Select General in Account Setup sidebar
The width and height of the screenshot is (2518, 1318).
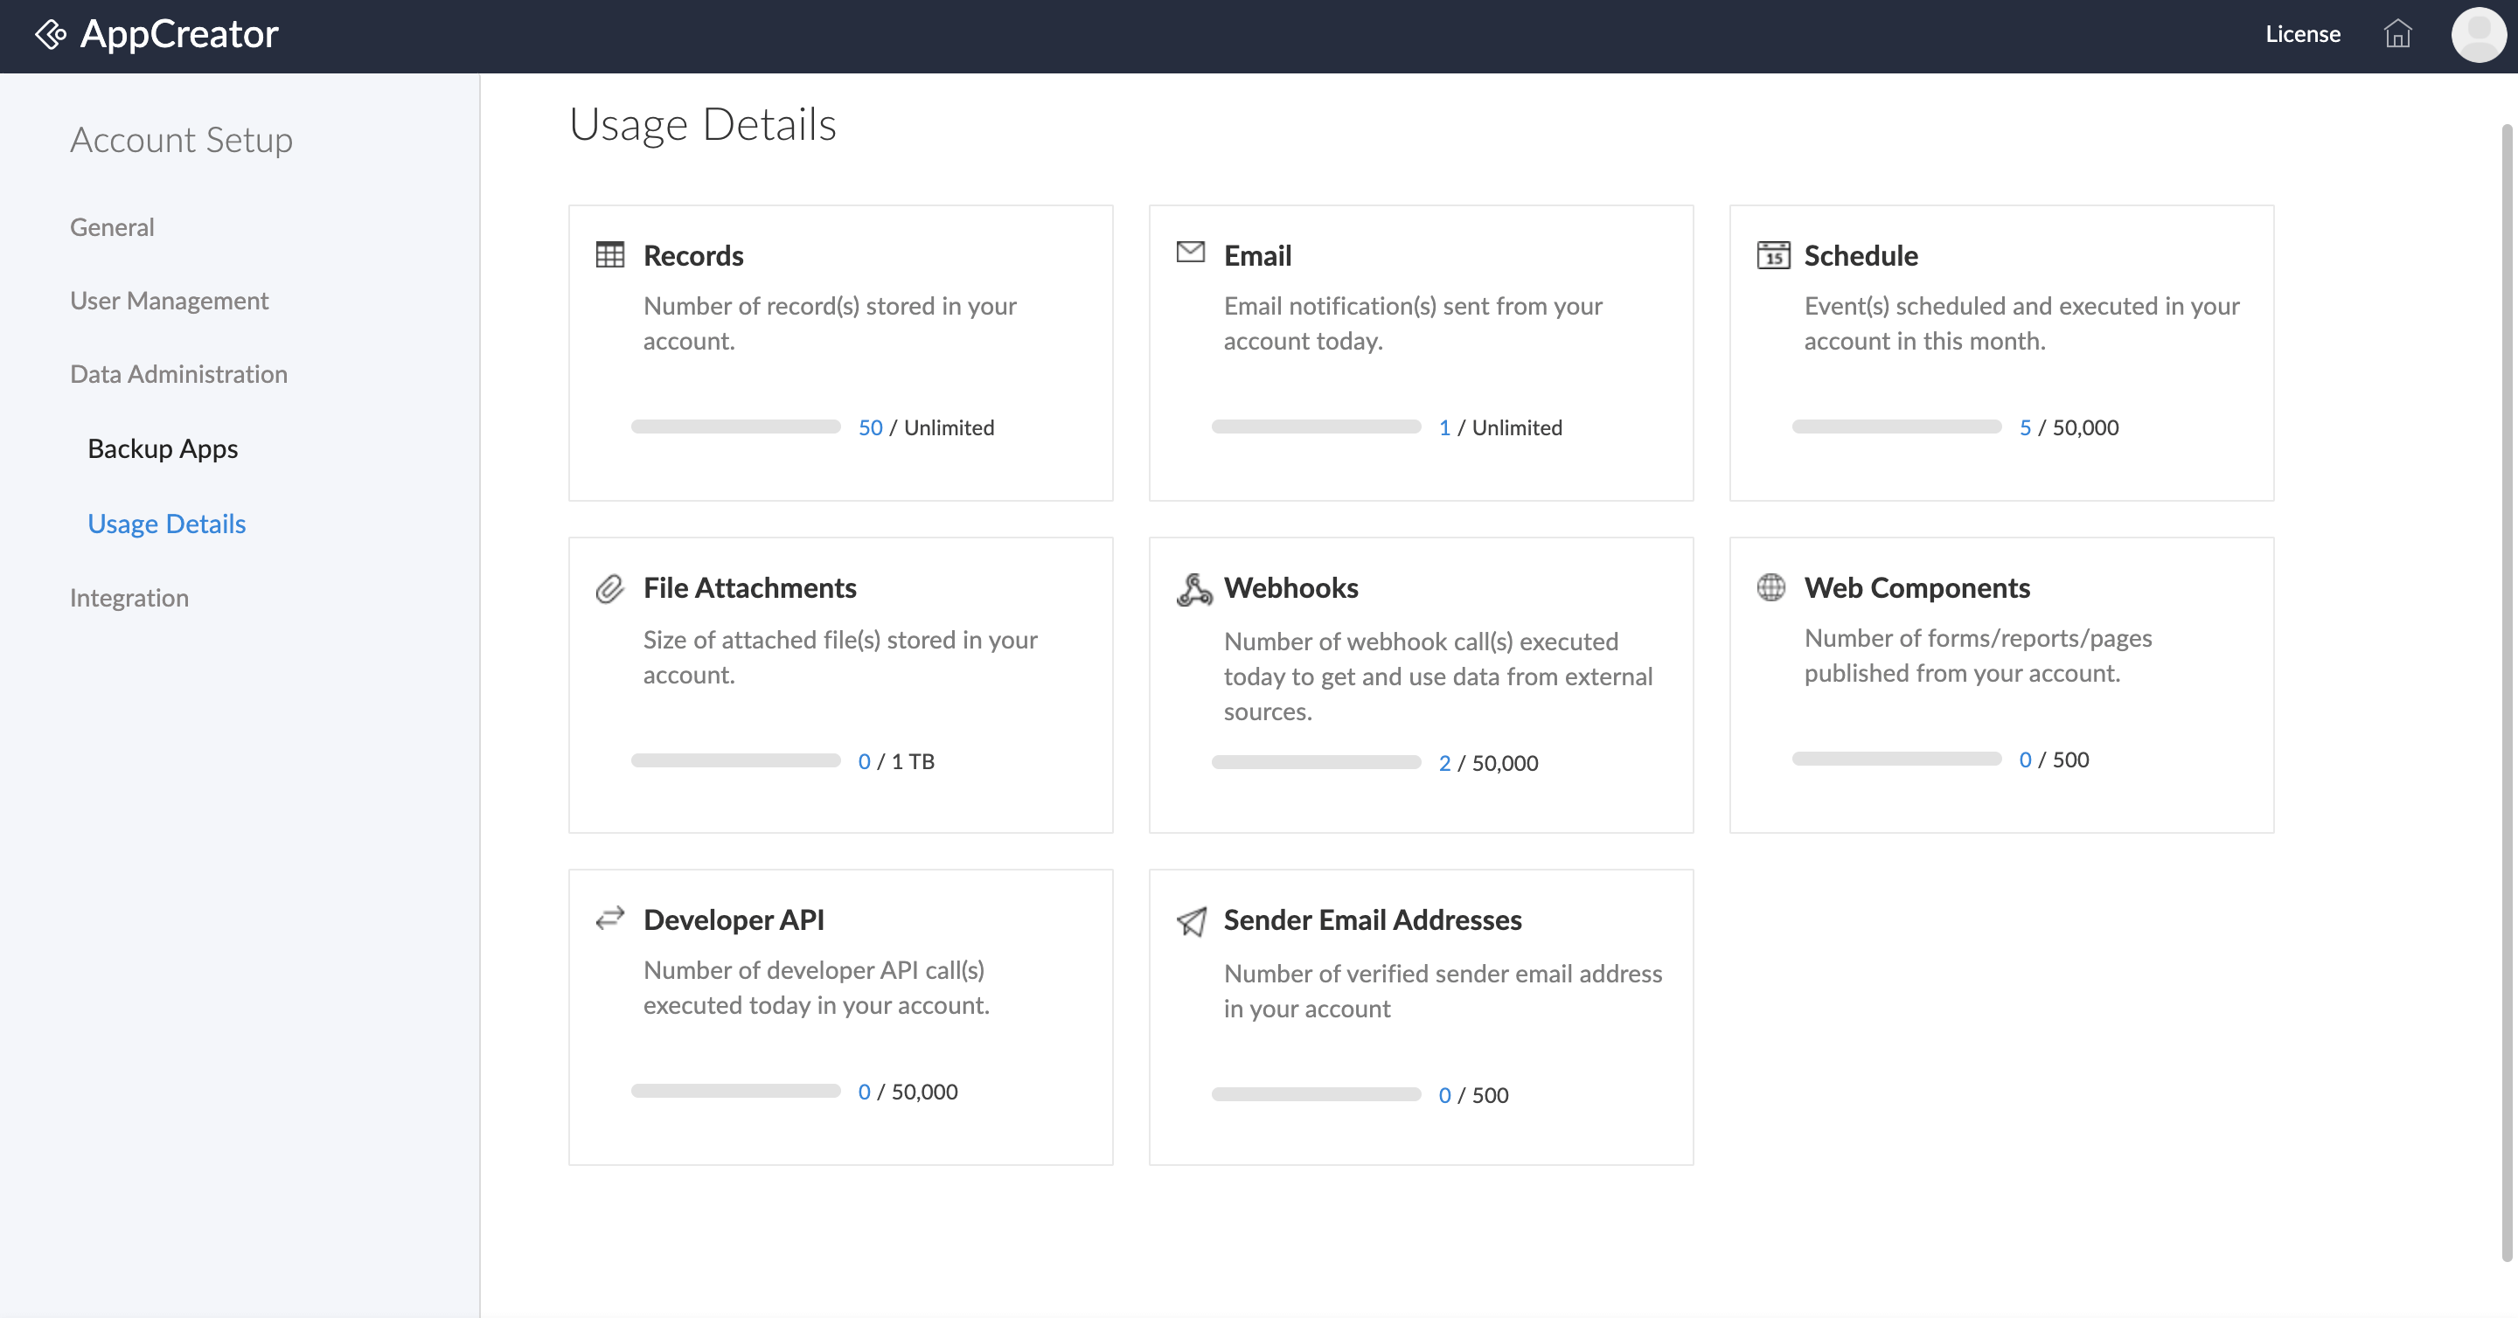pos(111,226)
